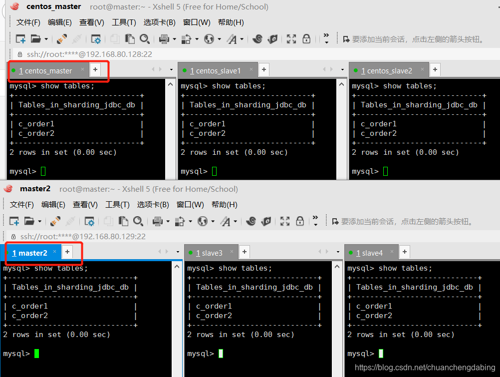Image resolution: width=500 pixels, height=377 pixels.
Task: Click Paste clipboard icon in master2 window
Action: tap(123, 221)
